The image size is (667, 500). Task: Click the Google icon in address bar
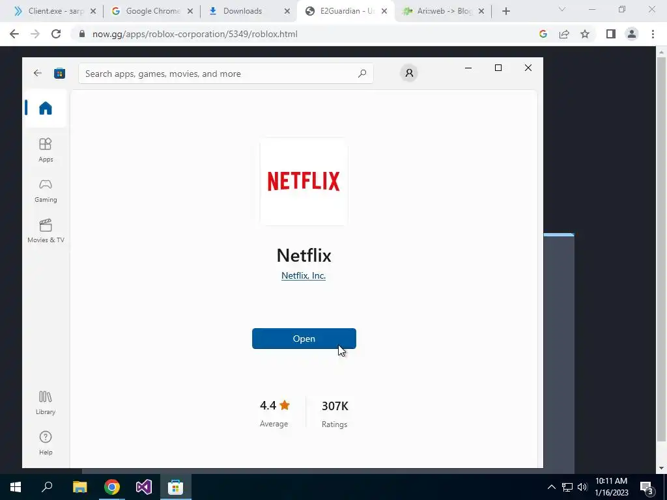(543, 34)
